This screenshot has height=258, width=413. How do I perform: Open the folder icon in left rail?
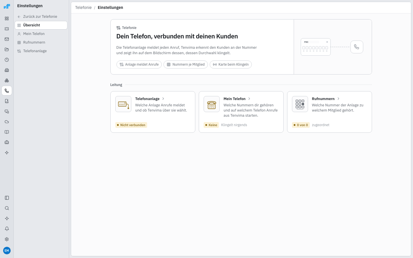coord(7,50)
